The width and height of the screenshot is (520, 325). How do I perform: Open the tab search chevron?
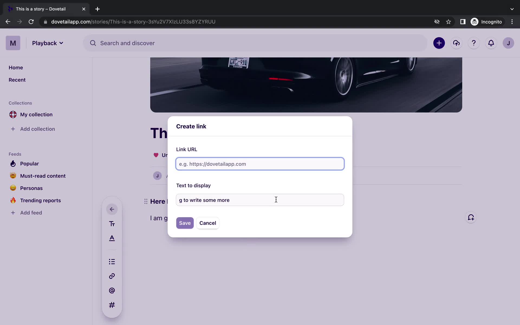(x=512, y=9)
